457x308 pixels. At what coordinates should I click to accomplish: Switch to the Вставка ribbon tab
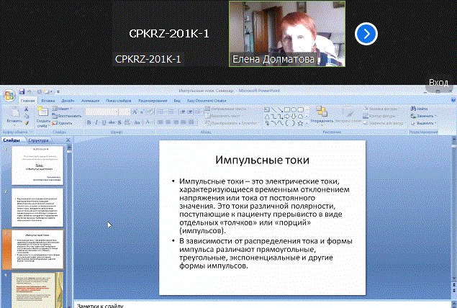click(x=48, y=101)
